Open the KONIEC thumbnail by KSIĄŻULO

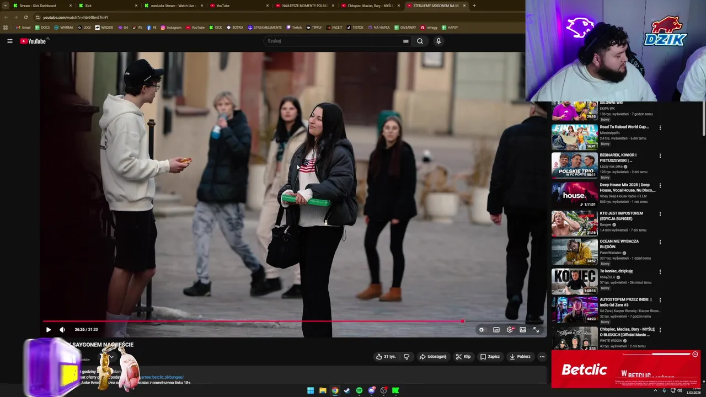pyautogui.click(x=574, y=281)
